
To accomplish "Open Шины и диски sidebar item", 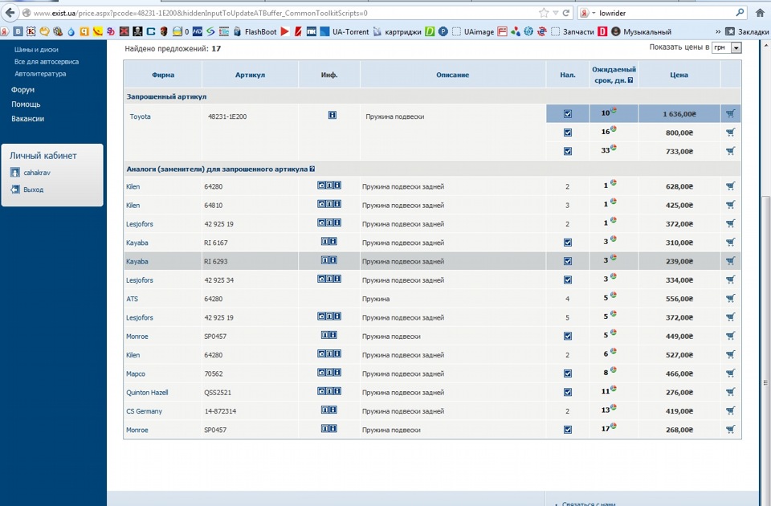I will point(36,50).
